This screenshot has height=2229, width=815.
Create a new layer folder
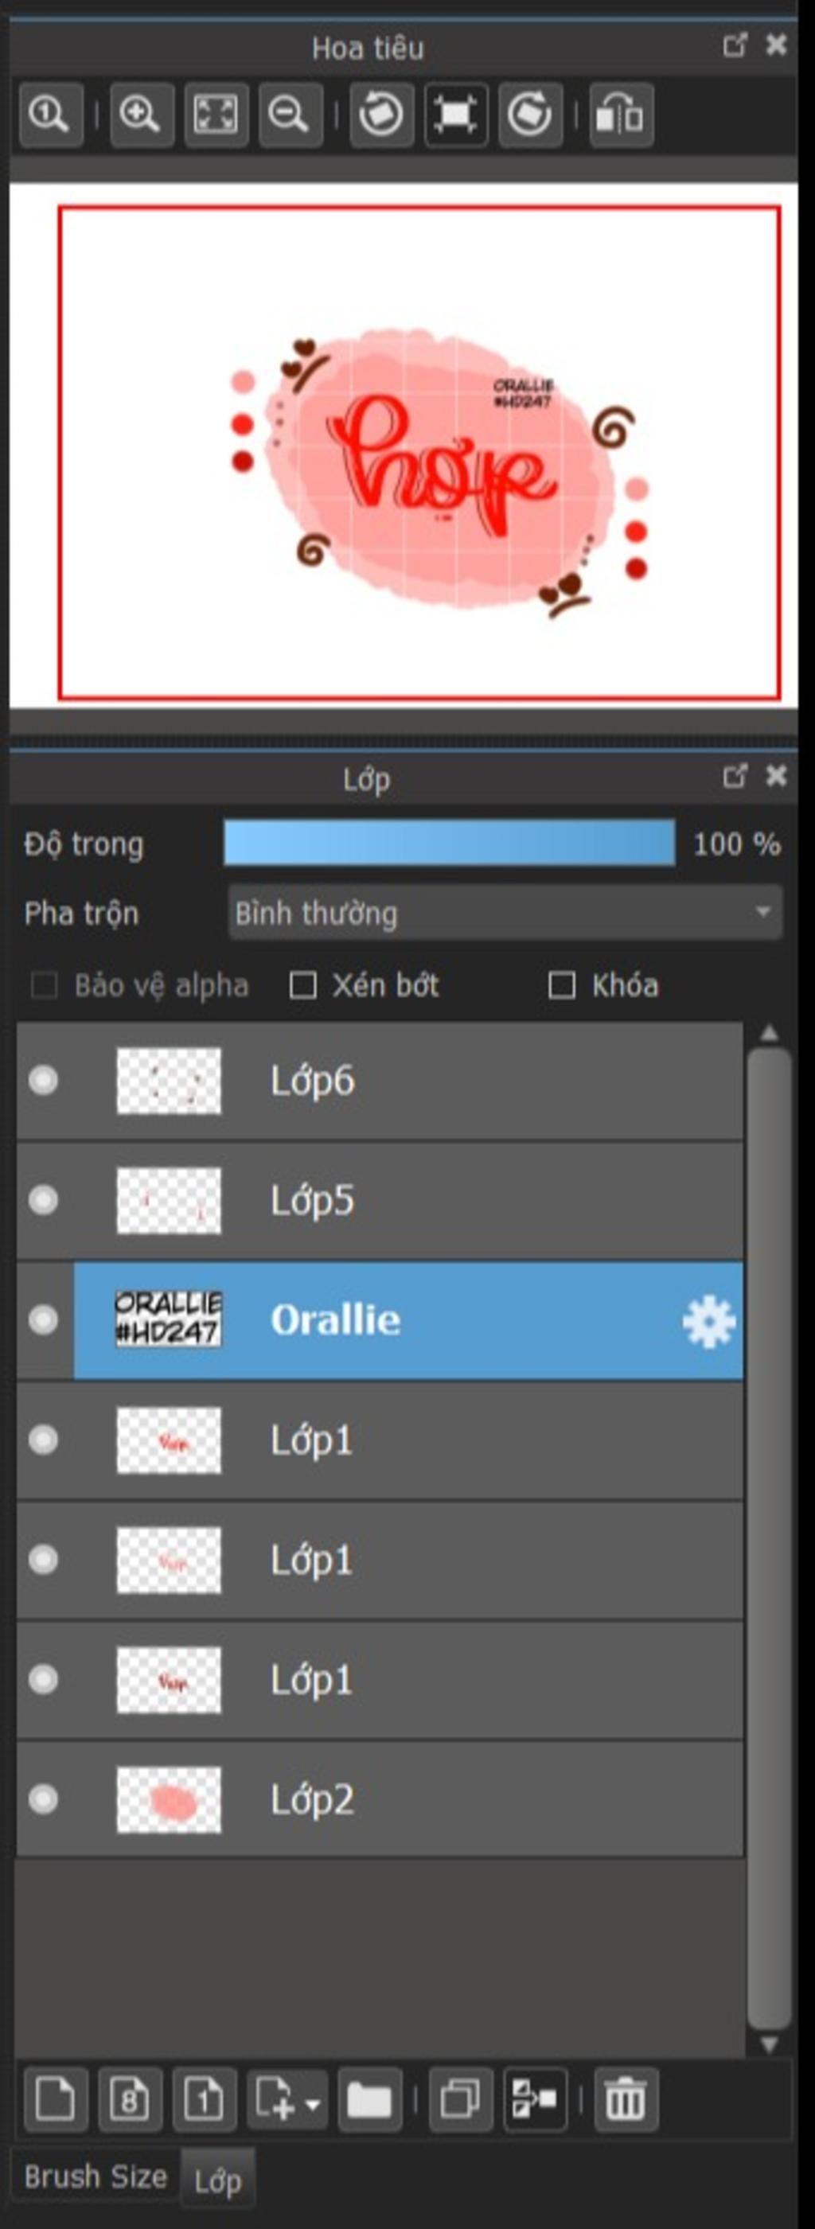click(369, 2099)
